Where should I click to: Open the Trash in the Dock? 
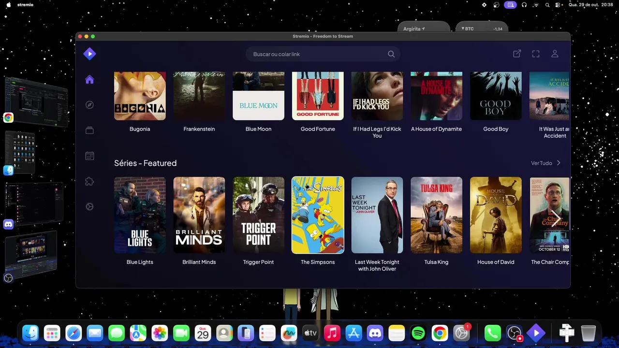coord(588,333)
